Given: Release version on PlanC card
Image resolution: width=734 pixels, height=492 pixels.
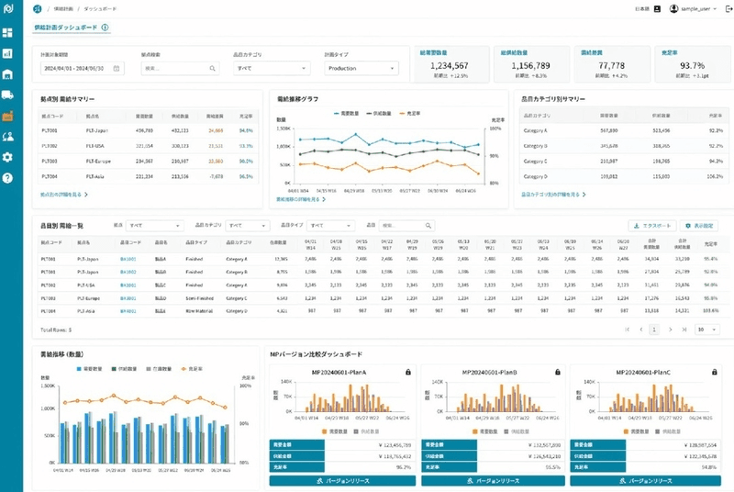Looking at the screenshot, I should pos(645,481).
